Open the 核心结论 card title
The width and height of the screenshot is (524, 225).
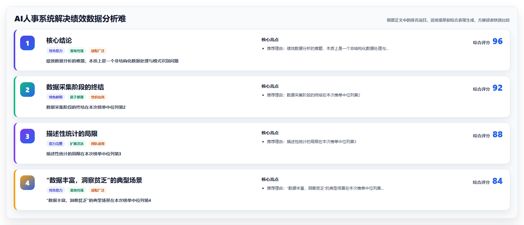coord(59,40)
